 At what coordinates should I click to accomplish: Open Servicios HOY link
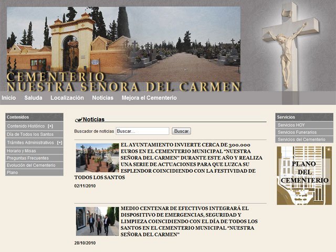291,125
